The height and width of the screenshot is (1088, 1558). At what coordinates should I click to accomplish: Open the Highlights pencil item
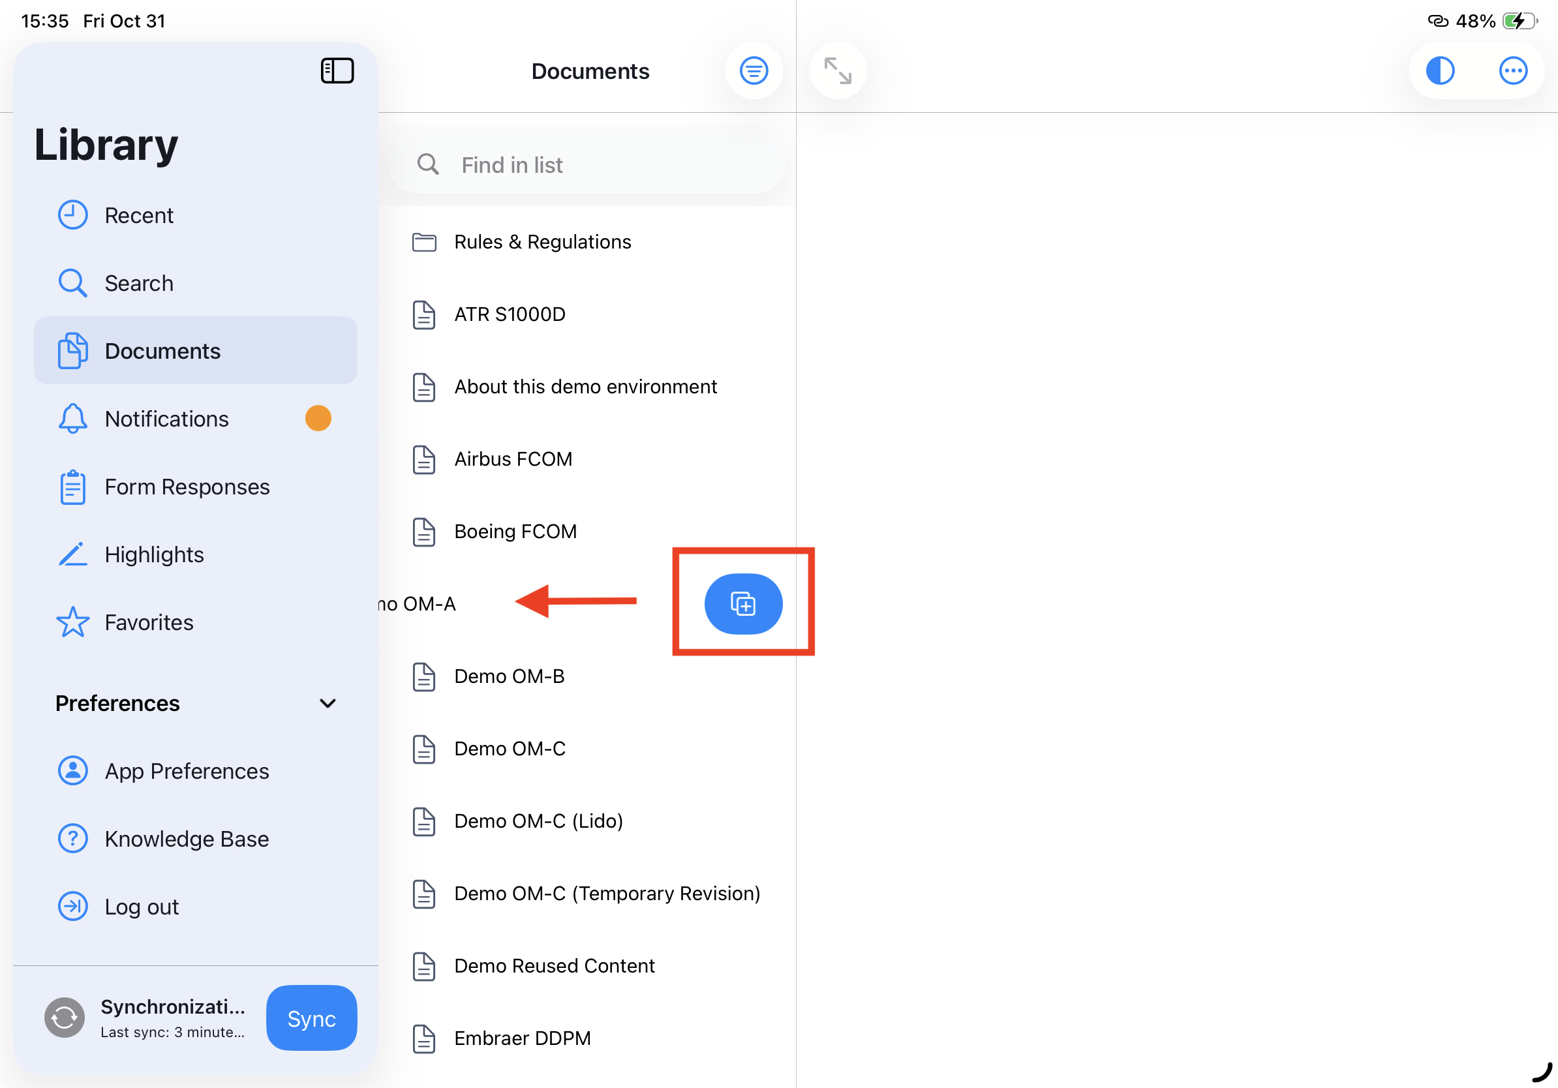[153, 554]
